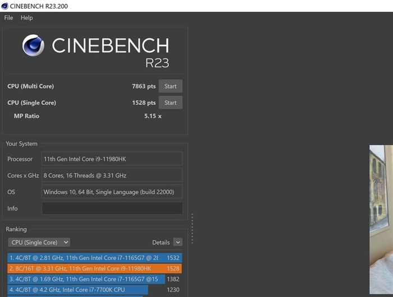This screenshot has width=393, height=297.
Task: Click the 7863 pts multi core score
Action: point(144,86)
